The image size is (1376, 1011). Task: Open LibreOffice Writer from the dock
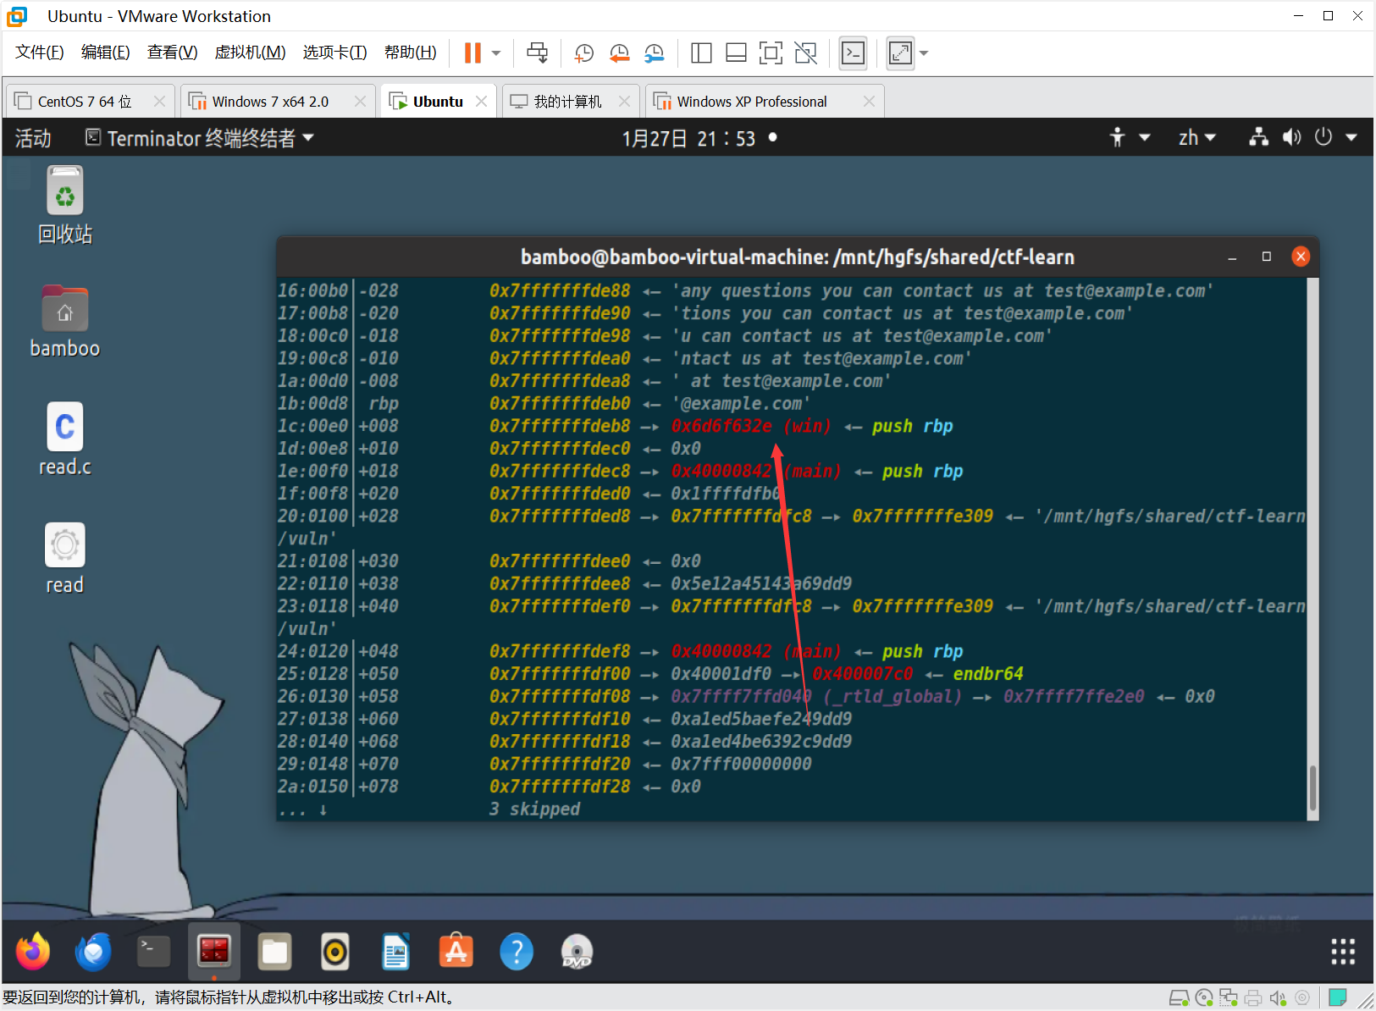coord(395,952)
